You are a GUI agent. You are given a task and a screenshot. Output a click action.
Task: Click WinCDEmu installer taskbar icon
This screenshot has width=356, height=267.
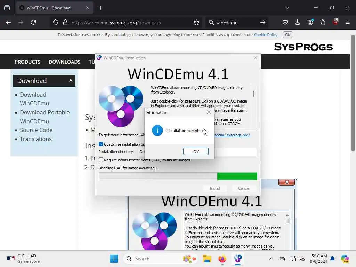coord(238,259)
